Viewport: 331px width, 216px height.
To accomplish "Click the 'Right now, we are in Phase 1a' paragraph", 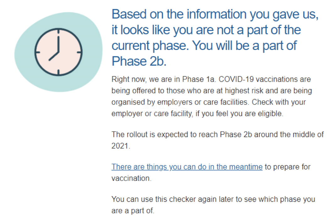I will (x=212, y=96).
